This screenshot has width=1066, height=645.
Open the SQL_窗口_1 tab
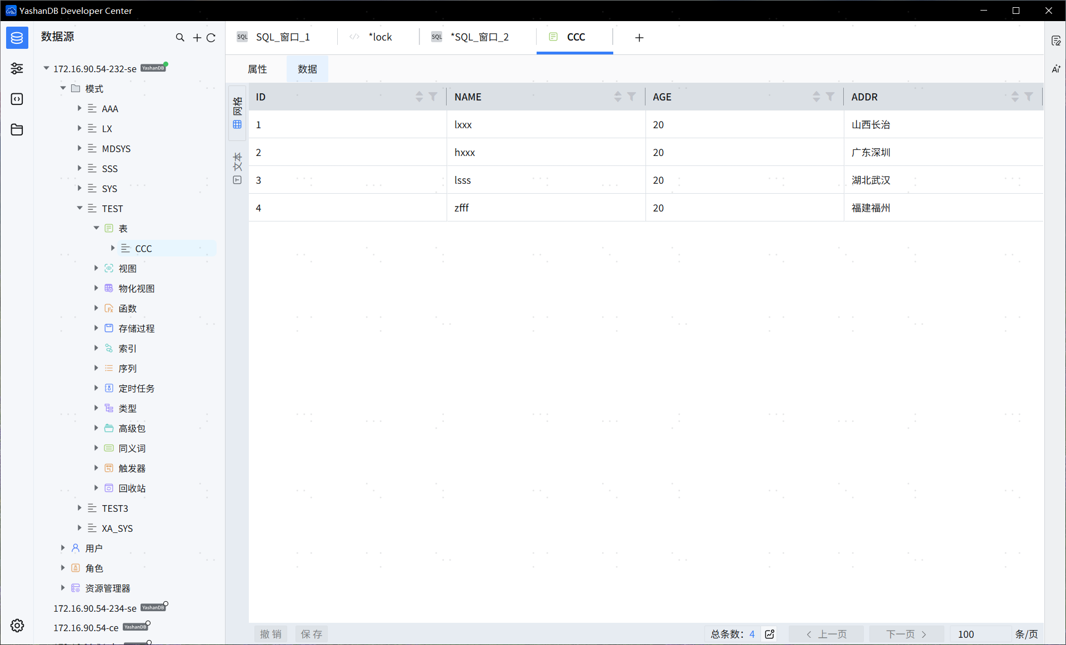pyautogui.click(x=282, y=37)
